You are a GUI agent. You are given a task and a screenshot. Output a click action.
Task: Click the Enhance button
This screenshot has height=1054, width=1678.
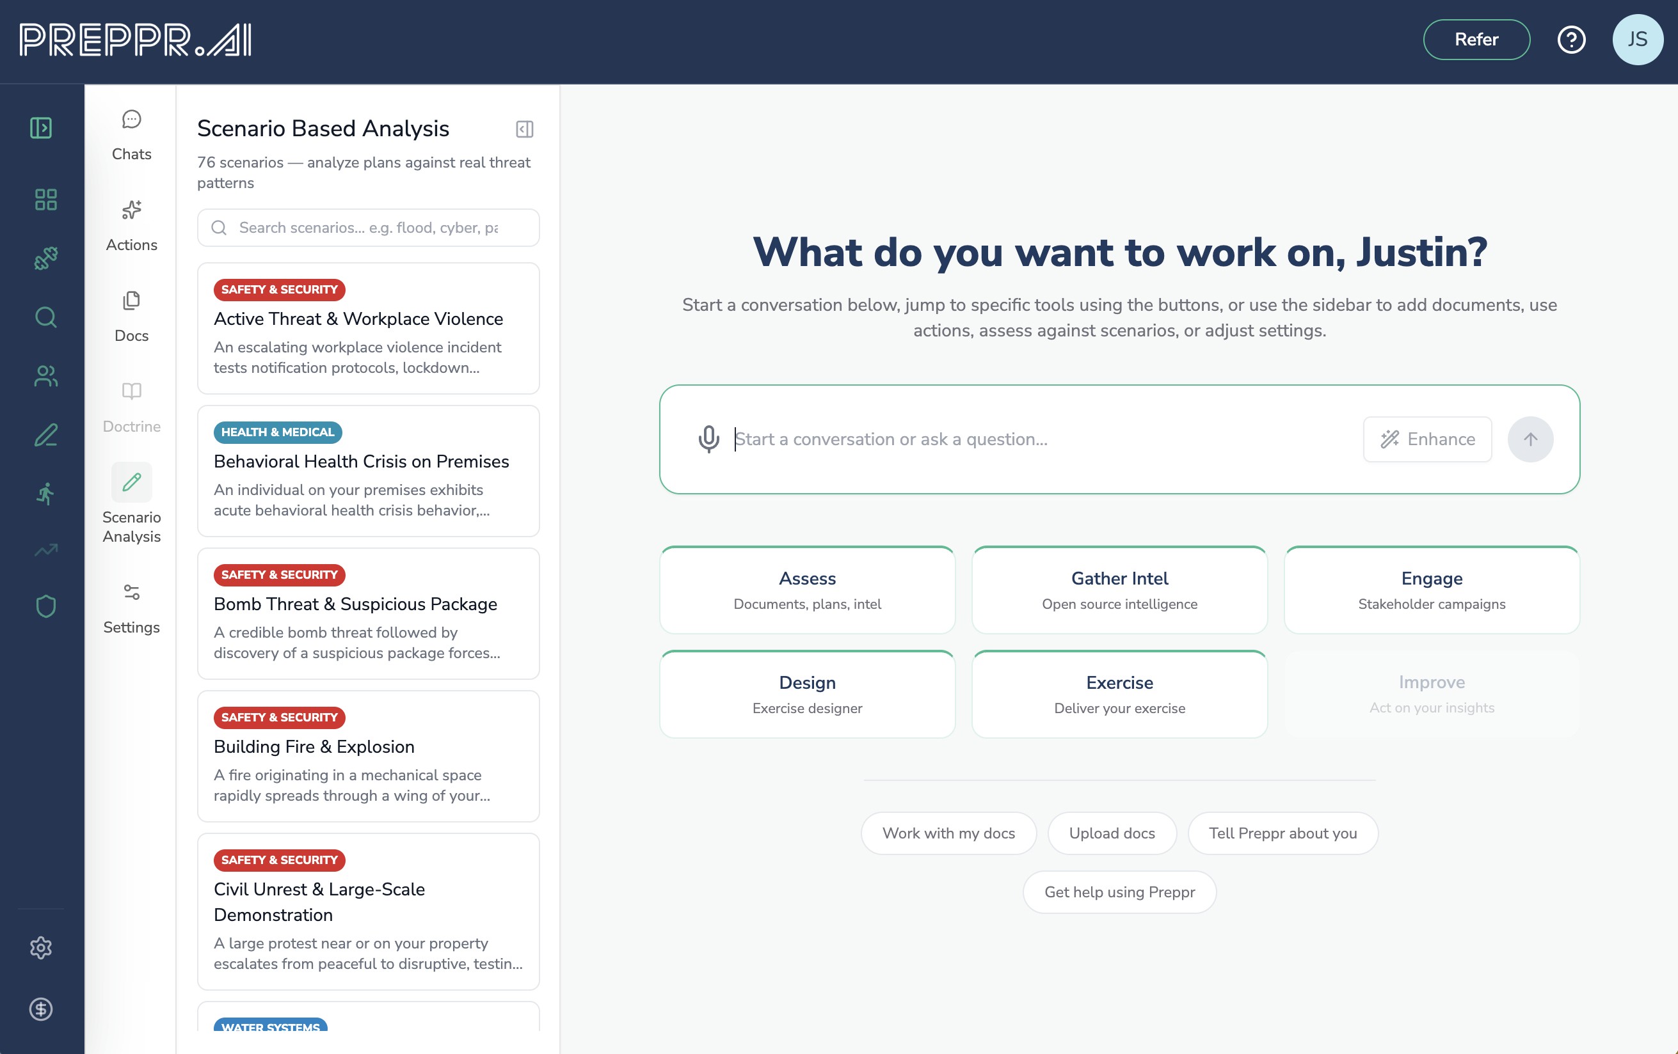[1427, 439]
